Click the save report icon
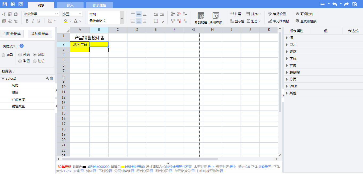Image resolution: width=363 pixels, height=174 pixels. [5, 4]
